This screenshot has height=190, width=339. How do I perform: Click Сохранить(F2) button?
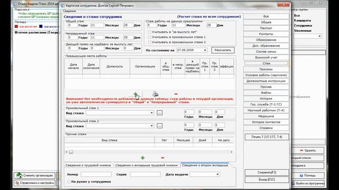[x=267, y=173]
